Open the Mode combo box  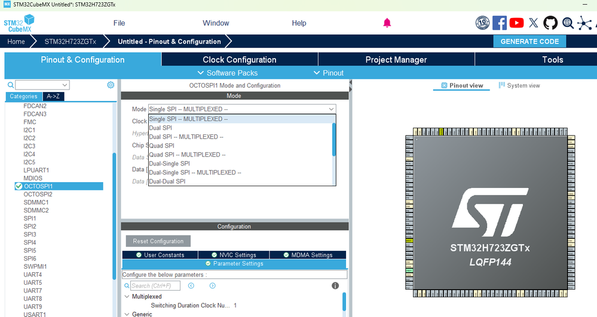click(242, 109)
